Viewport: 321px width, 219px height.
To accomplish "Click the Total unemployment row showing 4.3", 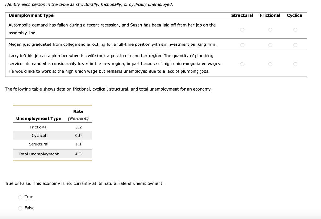I will (78, 154).
